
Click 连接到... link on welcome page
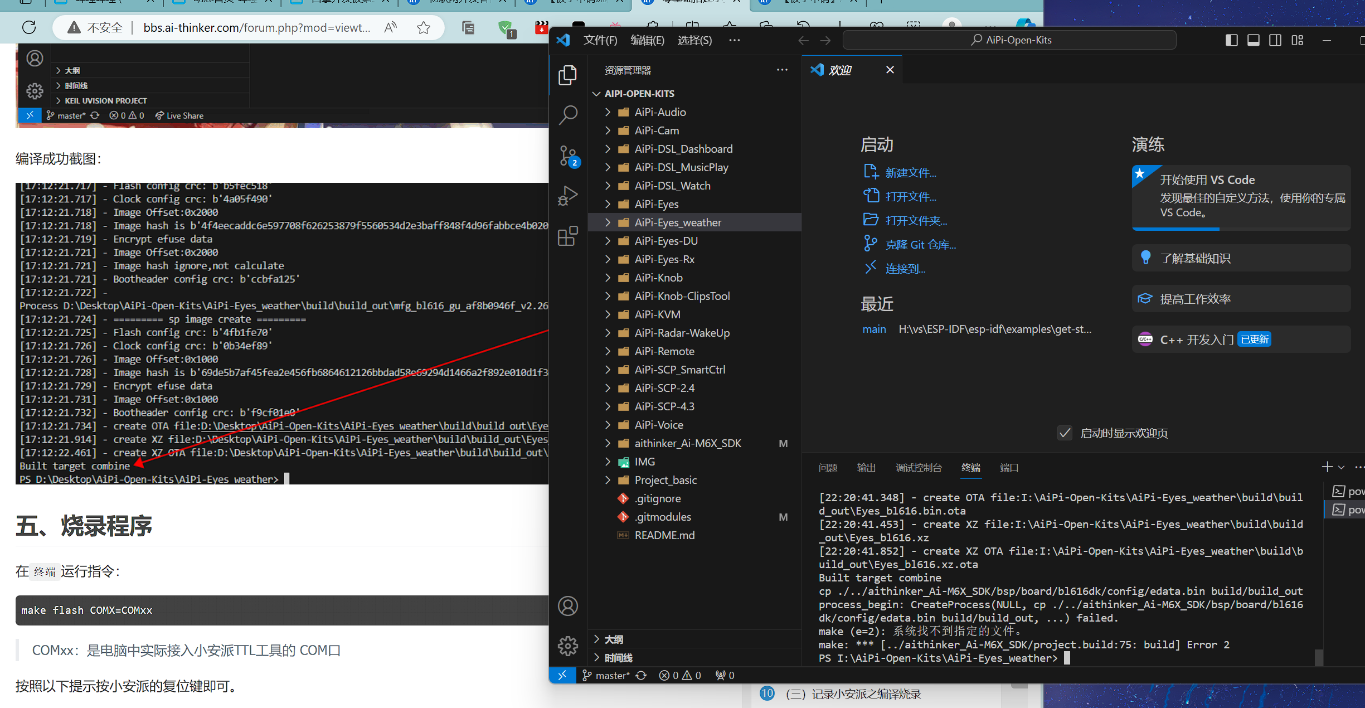(905, 269)
